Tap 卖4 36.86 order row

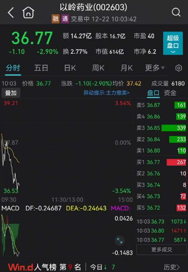pyautogui.click(x=161, y=117)
